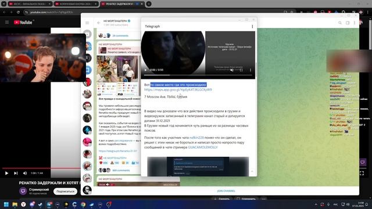Go to YouTube home via logo
The width and height of the screenshot is (372, 209).
click(x=23, y=22)
